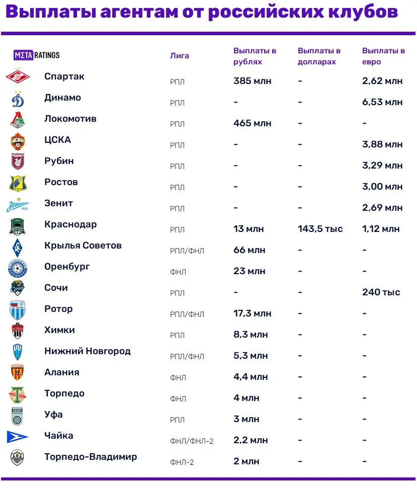Click the Krasnodar club crest
417x488 pixels.
pyautogui.click(x=18, y=226)
